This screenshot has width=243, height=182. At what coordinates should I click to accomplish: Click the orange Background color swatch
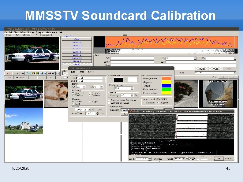point(166,78)
